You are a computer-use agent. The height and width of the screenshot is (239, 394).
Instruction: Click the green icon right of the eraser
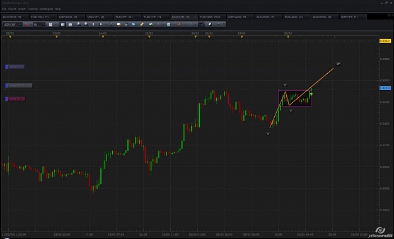pyautogui.click(x=219, y=25)
